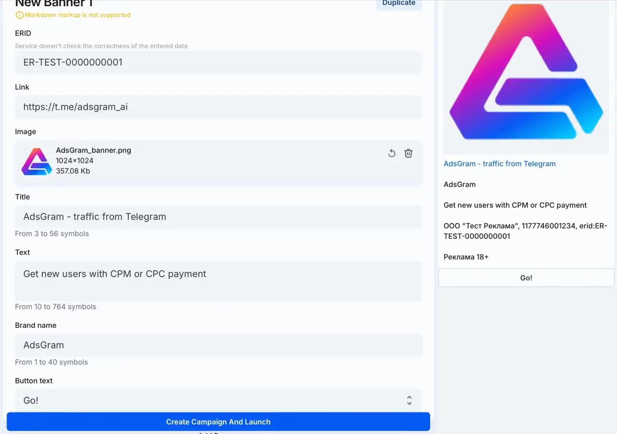The height and width of the screenshot is (434, 617).
Task: Delete the AdsGram_banner.png image
Action: (409, 153)
